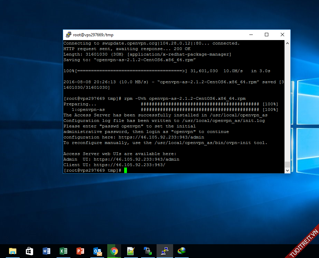Open the Notepad++ taskbar icon
The width and height of the screenshot is (319, 258).
(131, 251)
